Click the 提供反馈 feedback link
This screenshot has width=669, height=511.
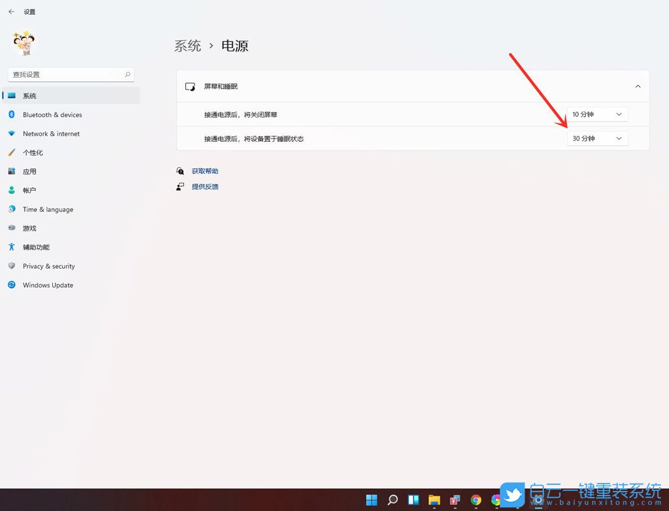tap(205, 186)
